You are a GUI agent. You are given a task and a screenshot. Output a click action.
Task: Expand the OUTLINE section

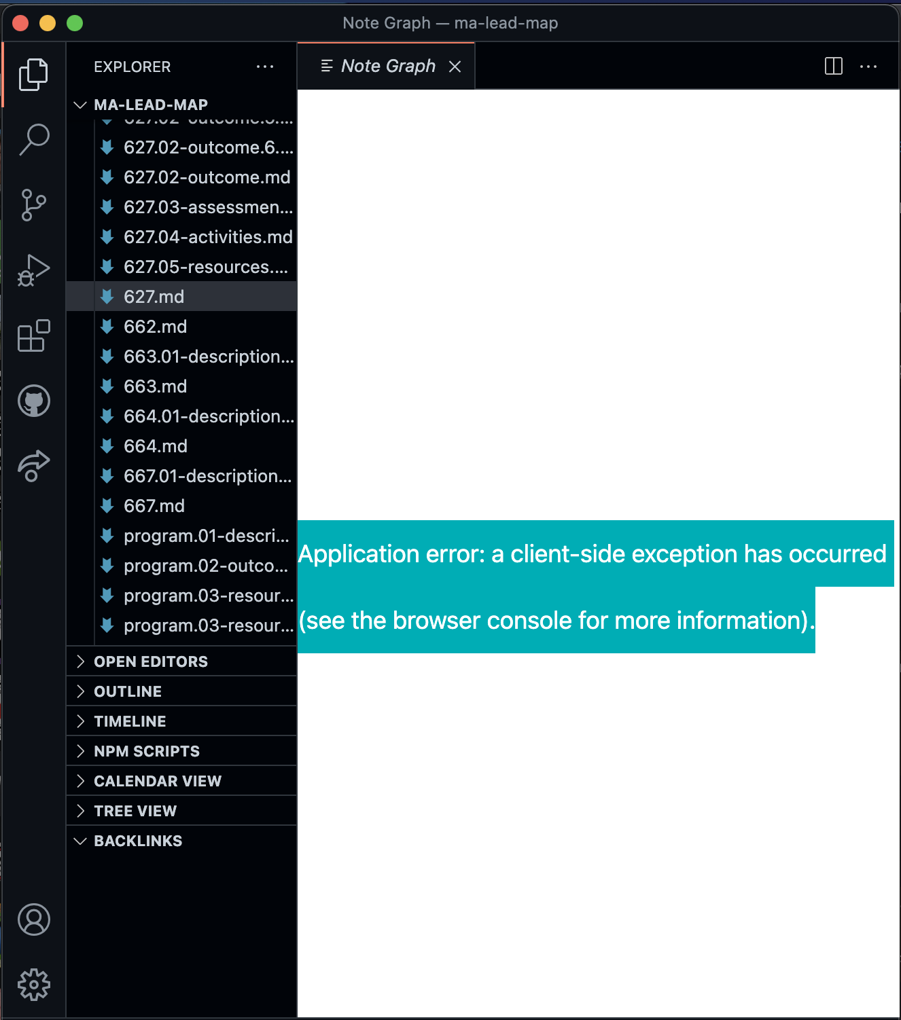(127, 691)
